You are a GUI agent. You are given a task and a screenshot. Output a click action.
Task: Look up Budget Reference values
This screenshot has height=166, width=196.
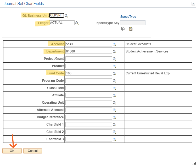[x=114, y=117]
